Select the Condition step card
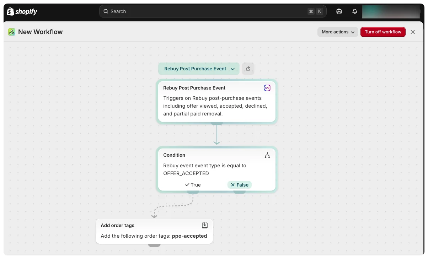This screenshot has height=259, width=428. pyautogui.click(x=217, y=169)
